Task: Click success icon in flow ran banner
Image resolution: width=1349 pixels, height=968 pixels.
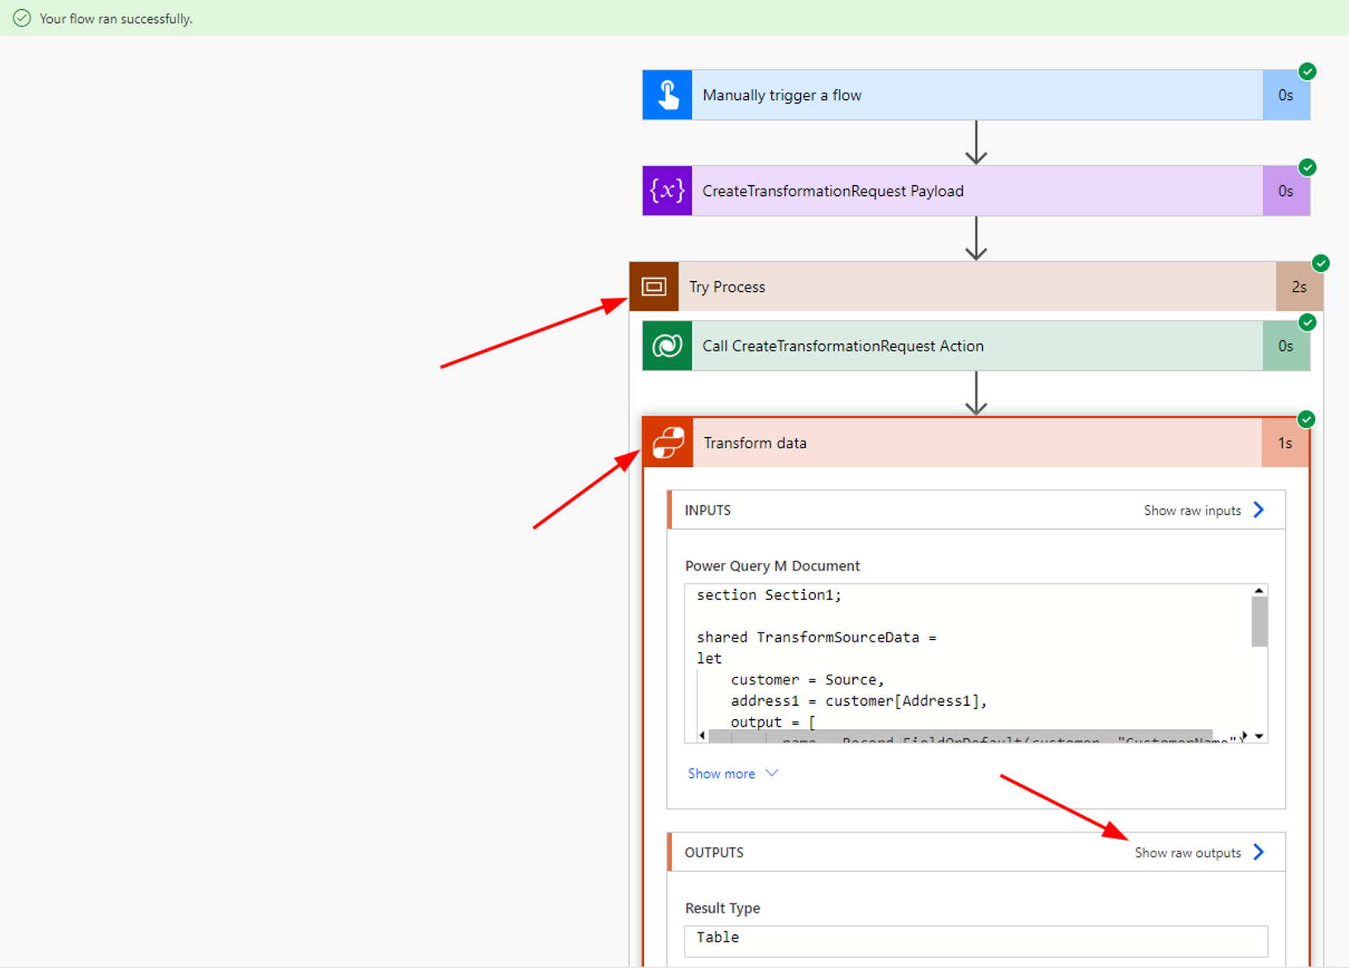Action: tap(22, 18)
